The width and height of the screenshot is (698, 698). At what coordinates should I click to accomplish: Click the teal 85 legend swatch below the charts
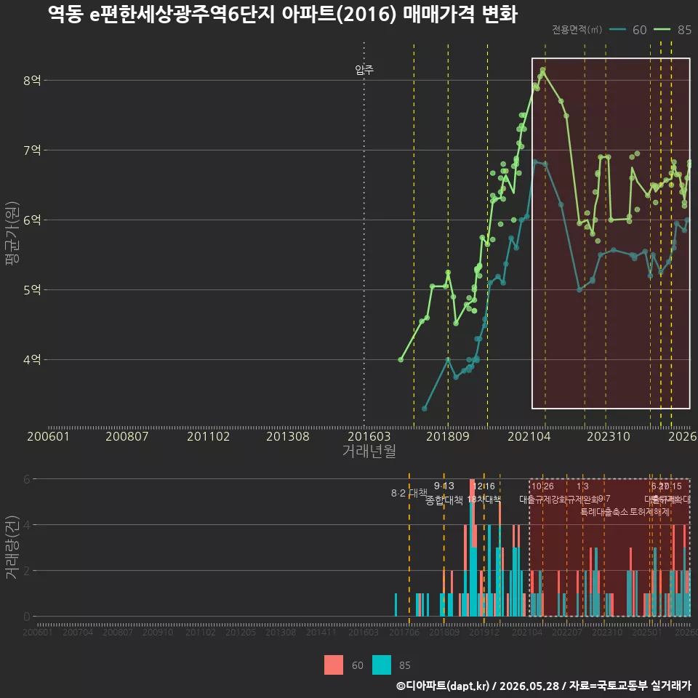tap(382, 665)
